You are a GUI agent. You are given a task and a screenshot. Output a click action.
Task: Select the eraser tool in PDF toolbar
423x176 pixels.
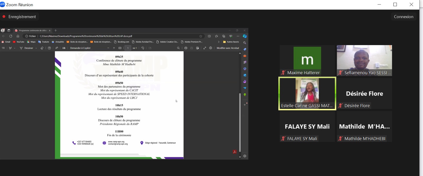tap(42, 48)
